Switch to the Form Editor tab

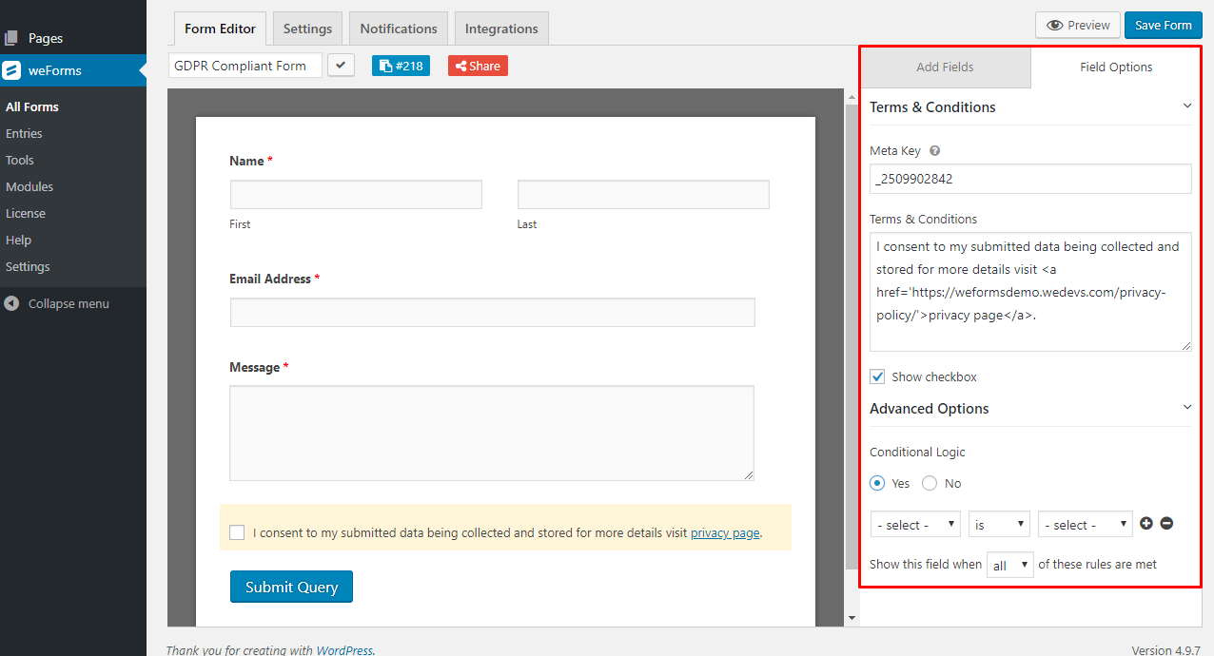[220, 29]
